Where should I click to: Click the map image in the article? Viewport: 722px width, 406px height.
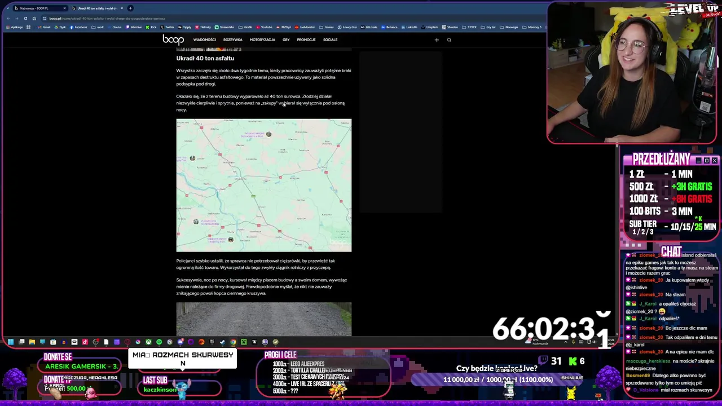(263, 185)
